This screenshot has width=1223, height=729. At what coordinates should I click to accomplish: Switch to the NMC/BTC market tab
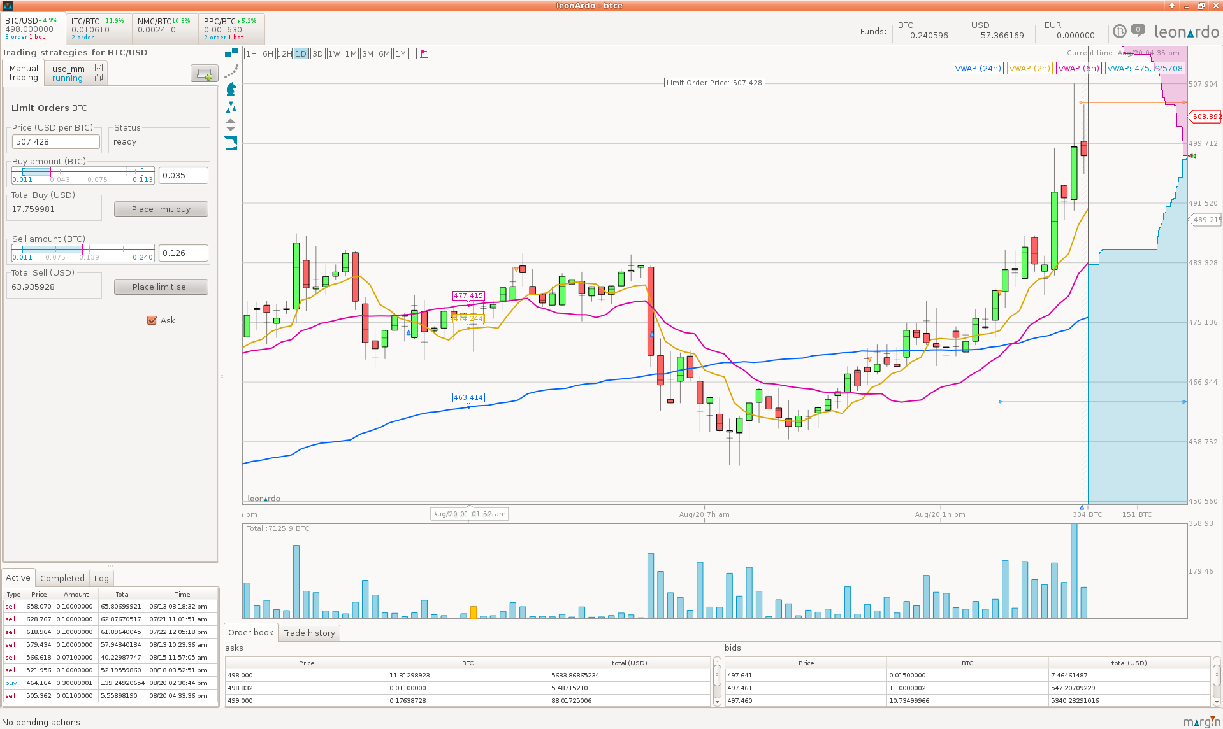click(165, 29)
